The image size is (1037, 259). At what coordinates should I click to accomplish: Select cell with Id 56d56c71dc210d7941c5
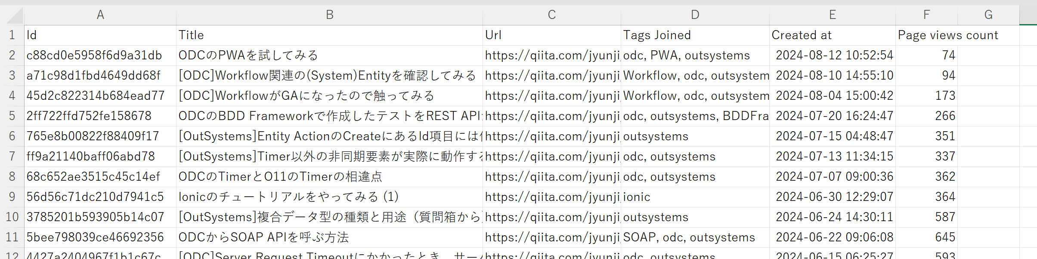pos(100,197)
